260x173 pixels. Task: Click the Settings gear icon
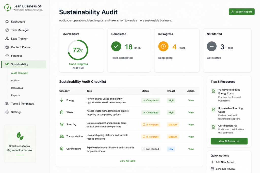[x=7, y=112]
